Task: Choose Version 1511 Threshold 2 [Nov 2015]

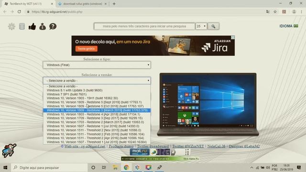Action: coord(97,130)
